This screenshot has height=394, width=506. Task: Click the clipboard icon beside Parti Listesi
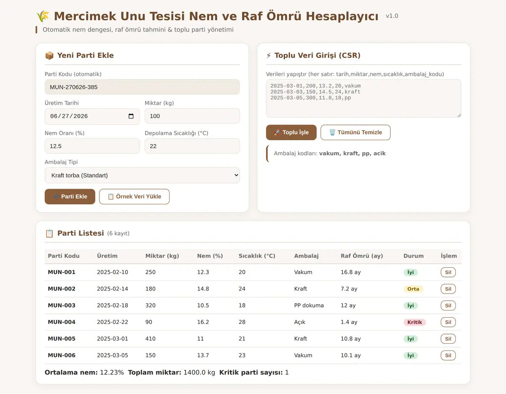tap(49, 233)
